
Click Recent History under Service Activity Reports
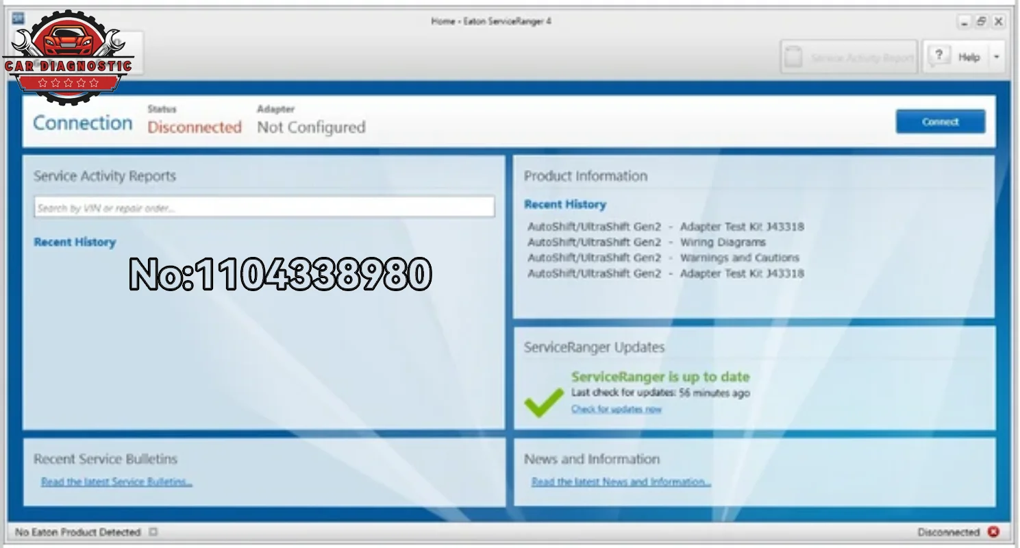click(75, 242)
